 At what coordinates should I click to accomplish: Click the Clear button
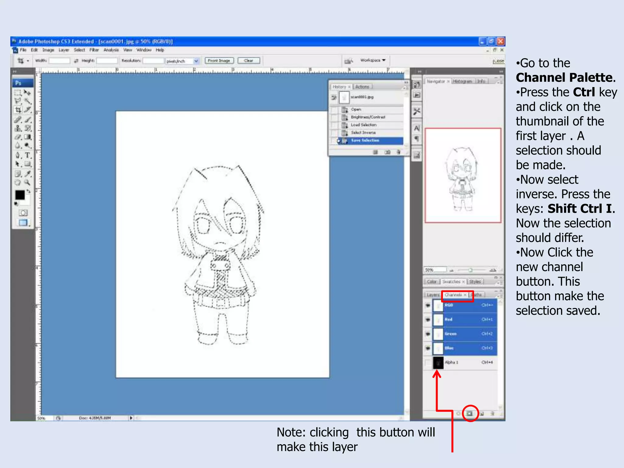[248, 61]
